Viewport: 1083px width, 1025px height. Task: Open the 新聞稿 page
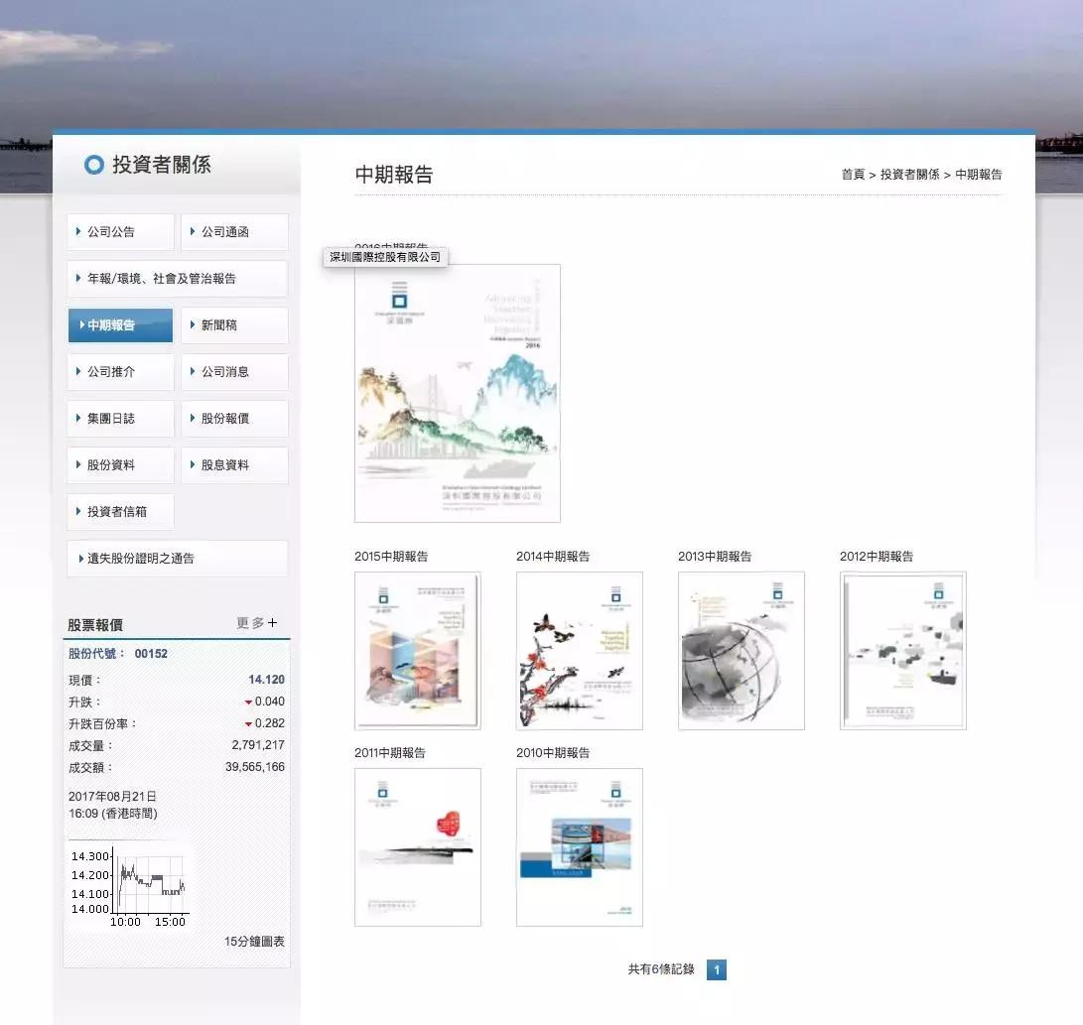point(234,325)
